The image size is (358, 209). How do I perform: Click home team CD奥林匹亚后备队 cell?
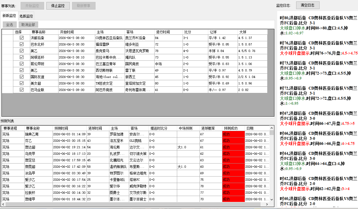110,38
